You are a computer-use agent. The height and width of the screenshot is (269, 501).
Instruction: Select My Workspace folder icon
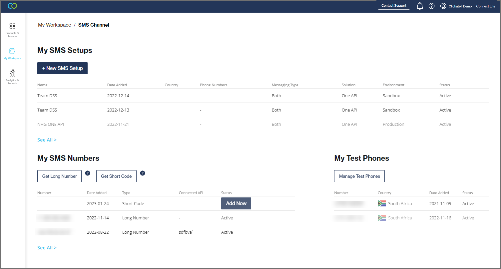12,51
